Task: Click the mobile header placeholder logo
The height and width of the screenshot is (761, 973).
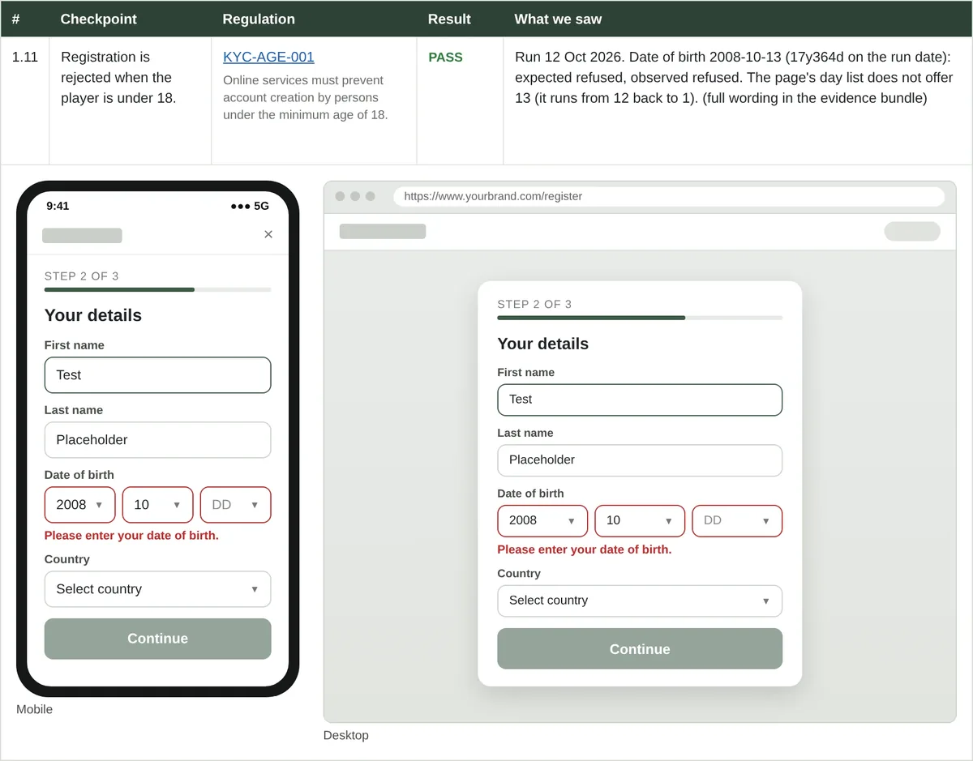Action: [82, 236]
